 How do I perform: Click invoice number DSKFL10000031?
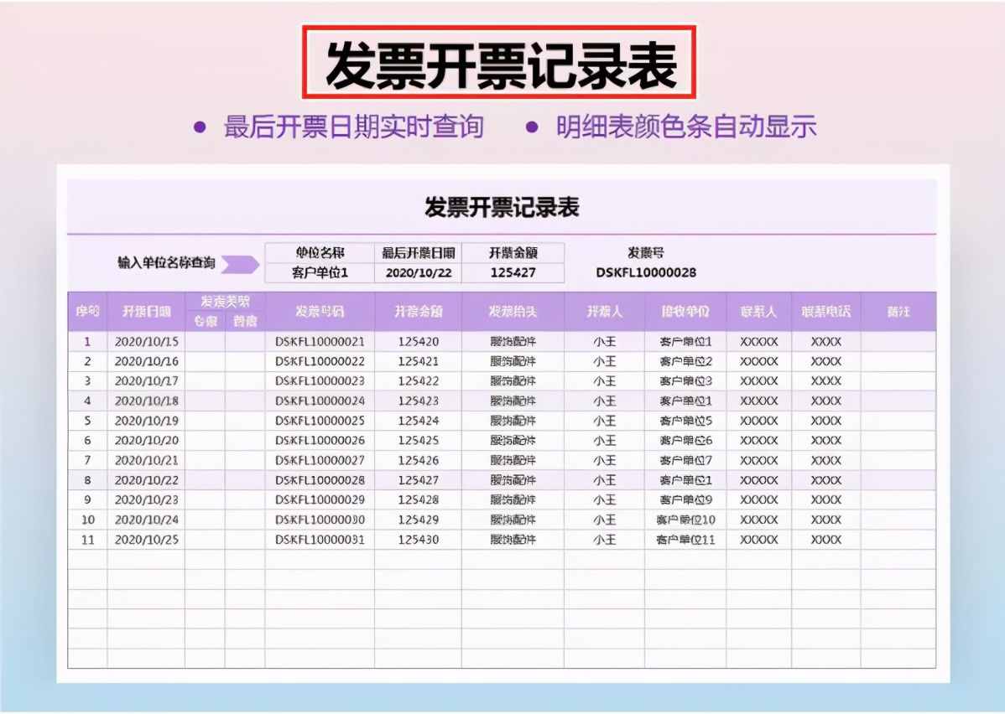click(320, 540)
